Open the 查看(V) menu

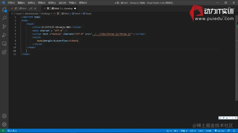(x=42, y=3)
